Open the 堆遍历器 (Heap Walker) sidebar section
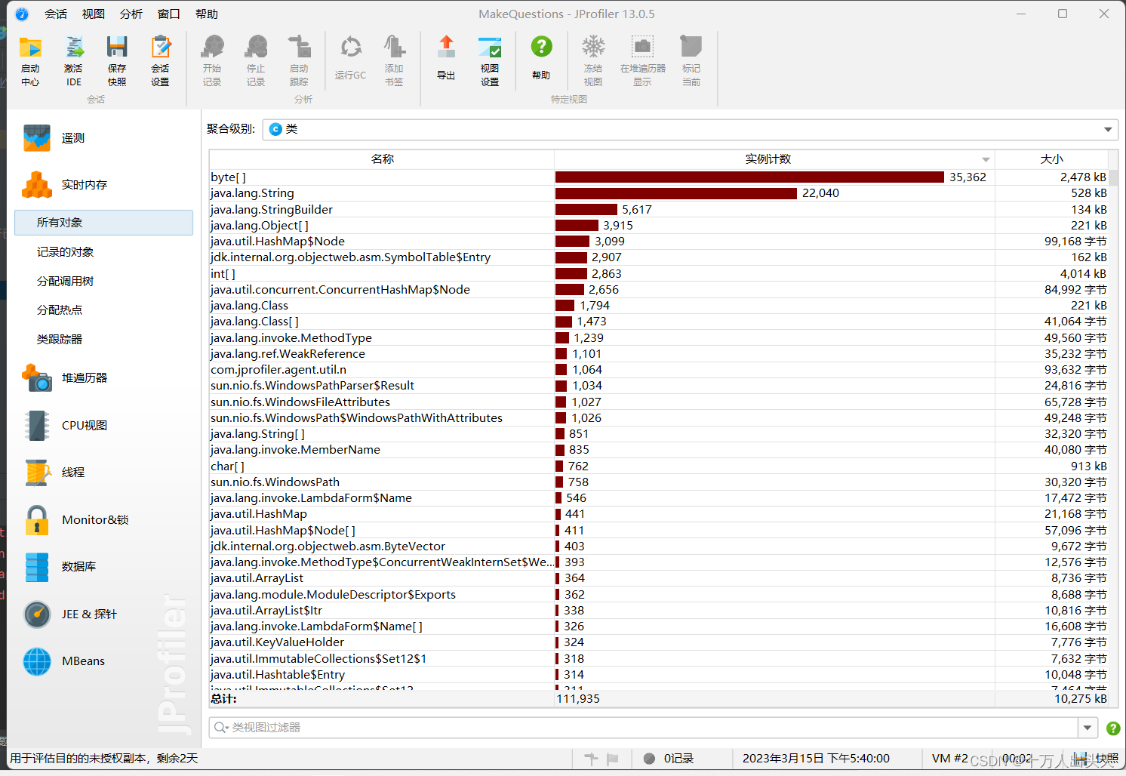Screen dimensions: 1126x776 tap(103, 377)
